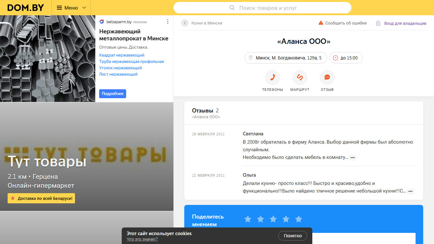
Task: Click the DOM.BY logo
Action: click(x=26, y=8)
